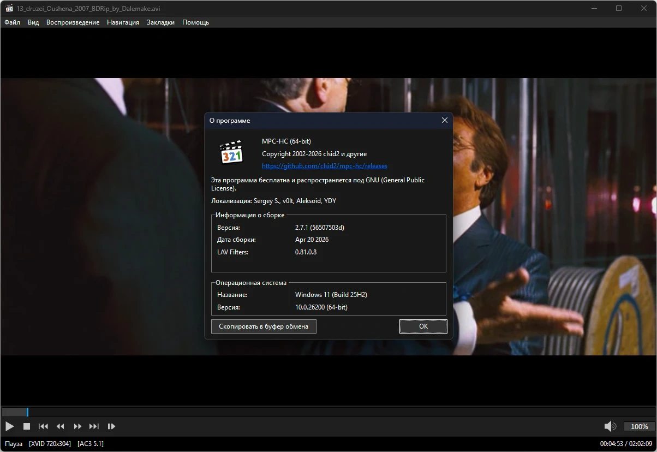
Task: Open the Вид menu
Action: pyautogui.click(x=33, y=22)
